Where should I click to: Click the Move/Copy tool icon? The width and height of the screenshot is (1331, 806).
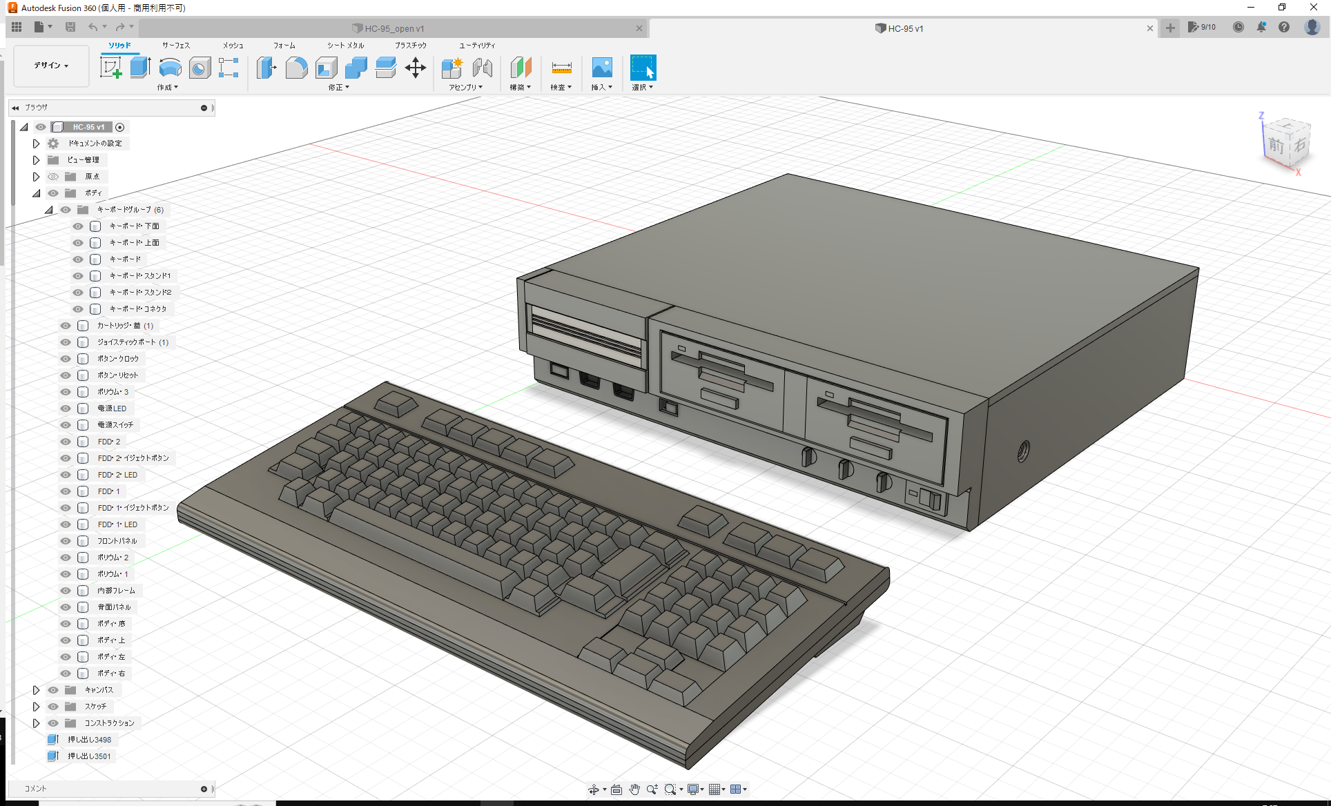pyautogui.click(x=415, y=68)
